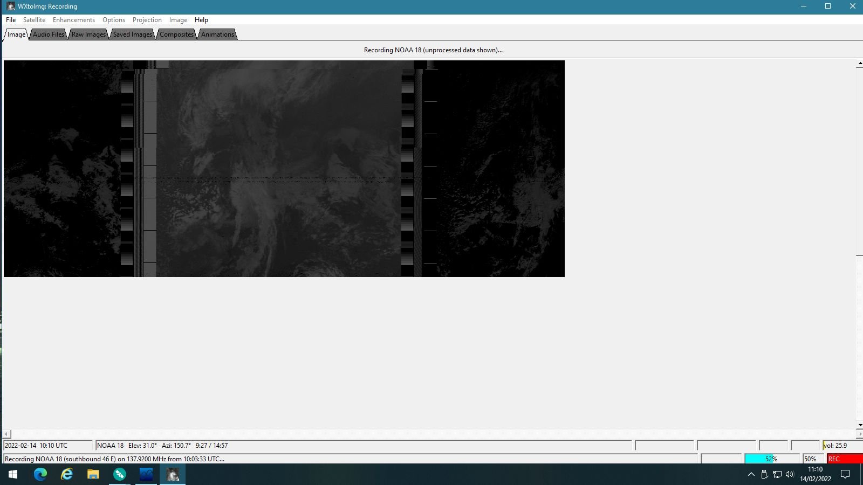Open the Windows Start menu
Screen dimensions: 863x485
[13, 474]
